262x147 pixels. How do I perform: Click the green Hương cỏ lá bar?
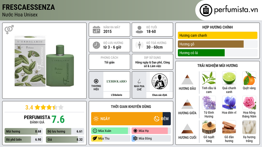pyautogui.click(x=201, y=53)
